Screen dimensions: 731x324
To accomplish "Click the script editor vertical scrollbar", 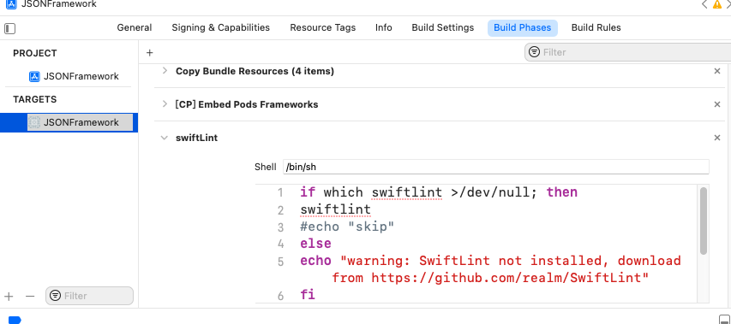I will click(704, 221).
